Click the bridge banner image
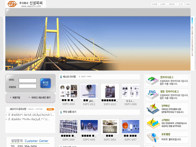 click(x=98, y=43)
